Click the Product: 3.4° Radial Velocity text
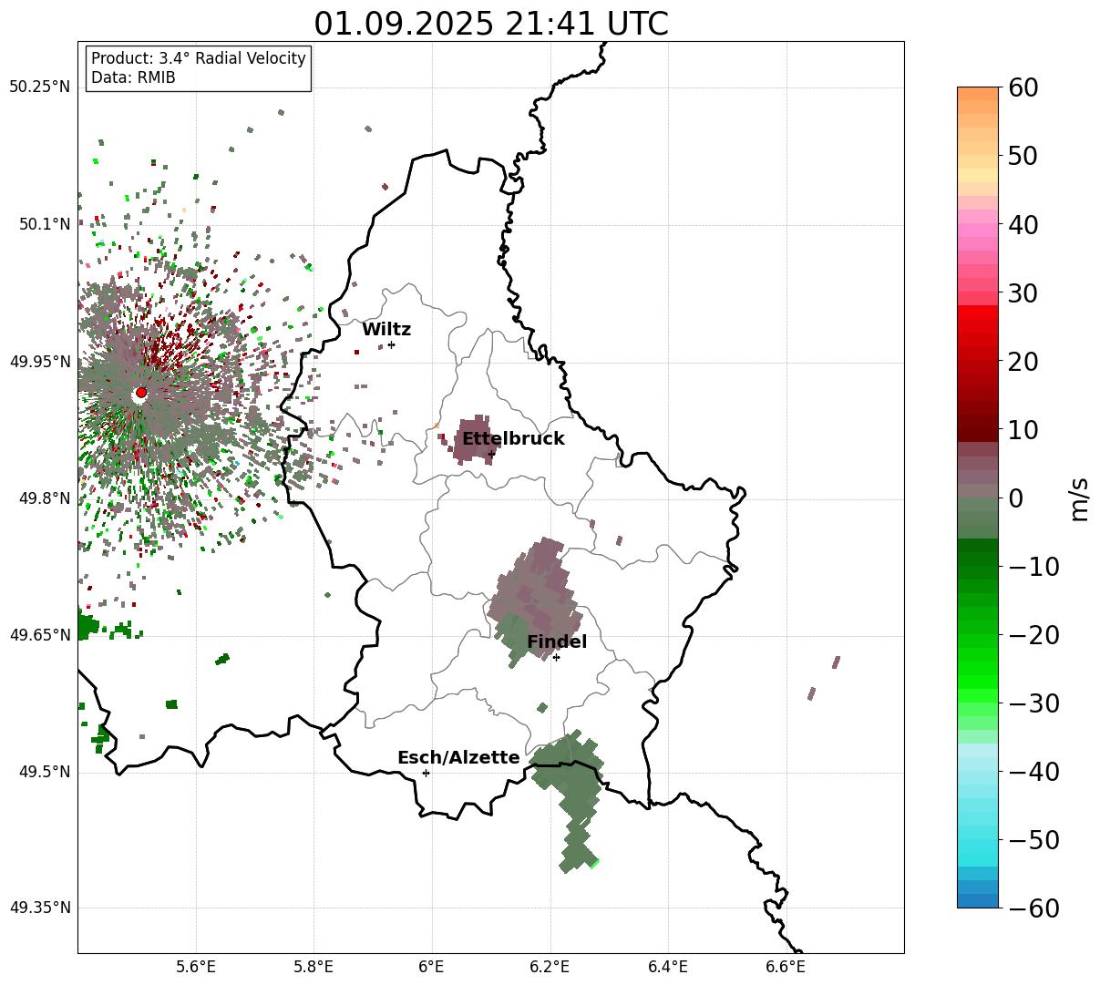 (199, 58)
